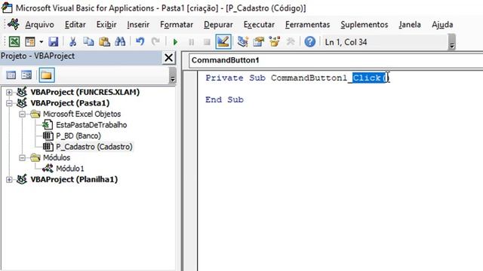Close the Projeto - VBAProject panel
The image size is (483, 271).
click(169, 57)
